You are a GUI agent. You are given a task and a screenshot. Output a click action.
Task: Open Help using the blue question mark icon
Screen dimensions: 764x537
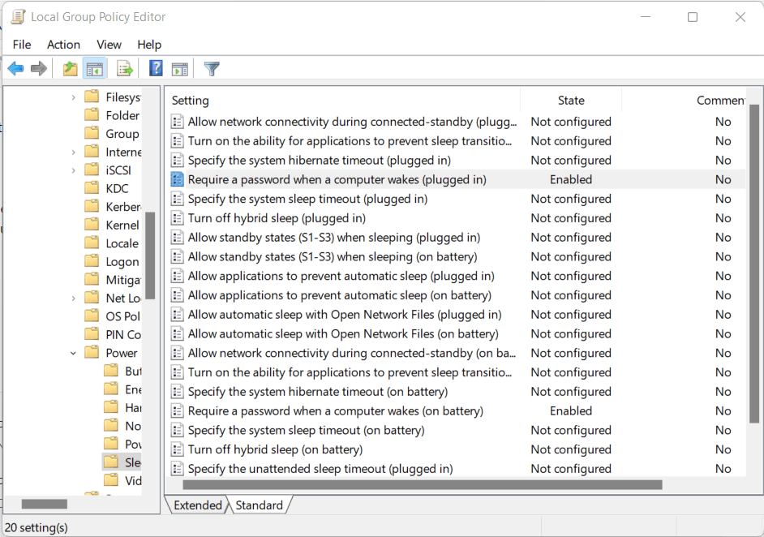pyautogui.click(x=156, y=69)
